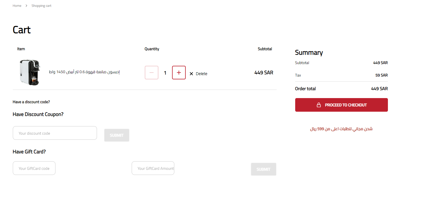Focus the 'Your discount code' field

[55, 133]
